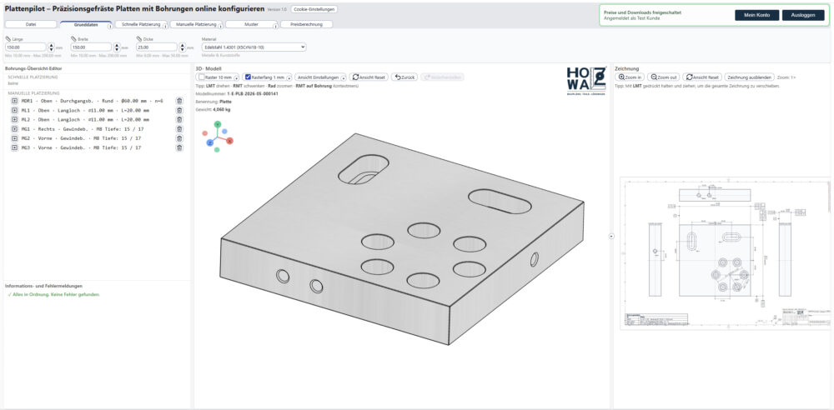Open the Datei tab
The height and width of the screenshot is (410, 834).
pyautogui.click(x=31, y=24)
